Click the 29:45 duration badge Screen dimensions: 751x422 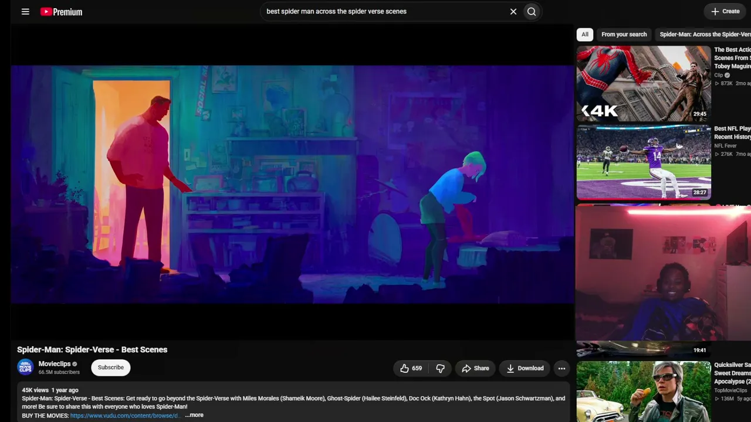pos(699,114)
